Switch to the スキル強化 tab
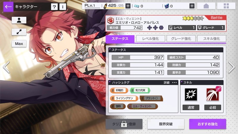The image size is (238, 134). coord(212,39)
